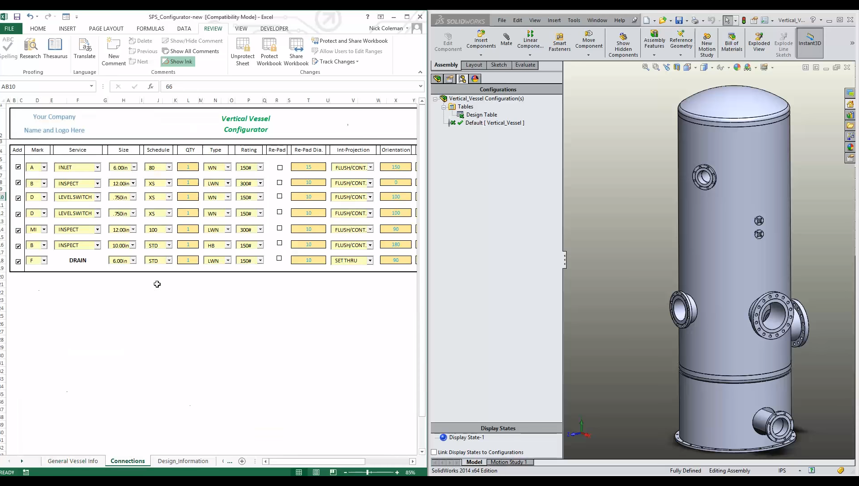Click the Unprotect Sheet icon
Viewport: 859px width, 486px height.
click(242, 52)
